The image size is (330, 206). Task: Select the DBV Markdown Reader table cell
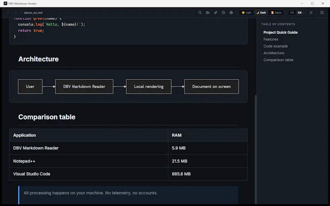pos(89,148)
